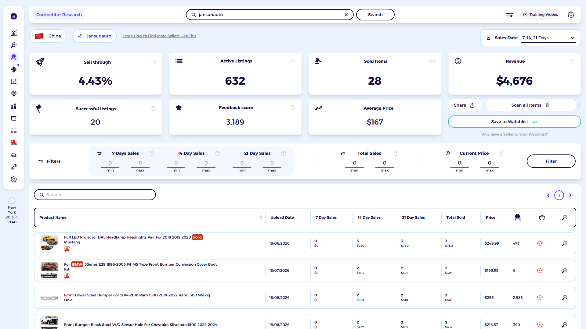Open the wrench tools sidebar icon
Viewport: 586px width, 329px height.
[14, 167]
